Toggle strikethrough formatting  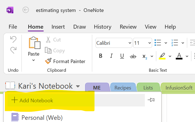coord(133,56)
